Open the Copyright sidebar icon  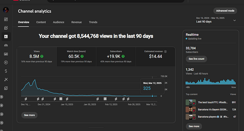click(6, 62)
